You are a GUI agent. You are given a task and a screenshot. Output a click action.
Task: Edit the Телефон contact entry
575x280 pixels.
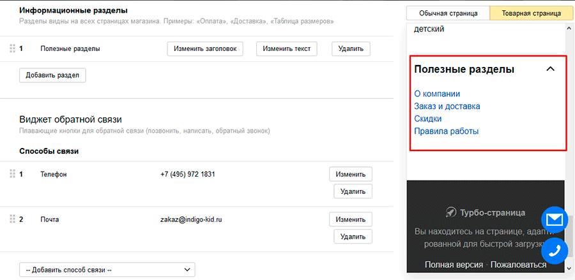tap(351, 174)
